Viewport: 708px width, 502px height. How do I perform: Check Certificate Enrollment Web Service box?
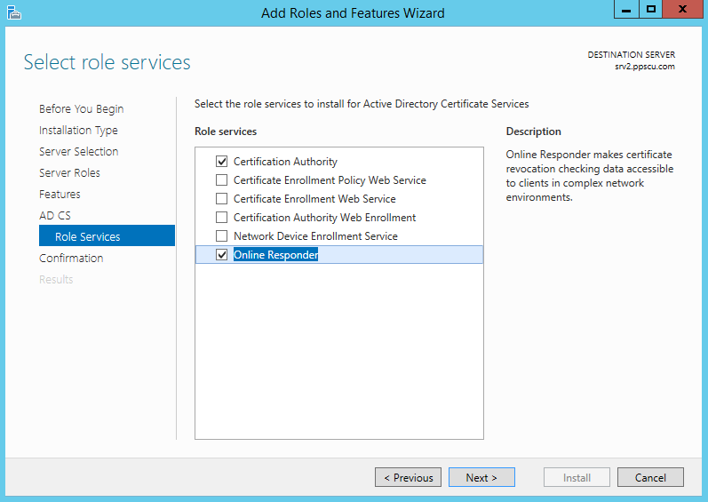pos(221,199)
